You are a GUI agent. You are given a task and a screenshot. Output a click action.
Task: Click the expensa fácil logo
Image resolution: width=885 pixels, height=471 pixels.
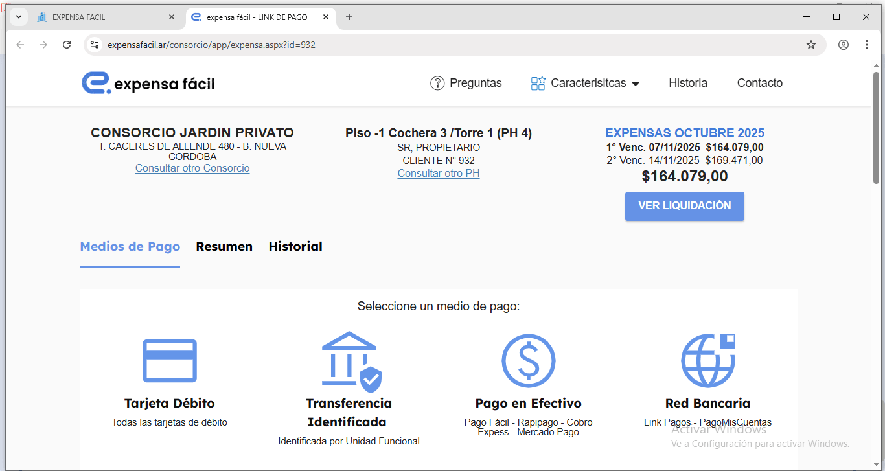(x=148, y=84)
